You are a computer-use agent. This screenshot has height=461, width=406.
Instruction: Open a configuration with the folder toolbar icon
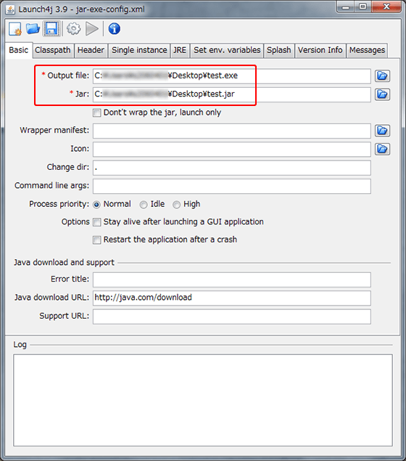click(x=33, y=29)
